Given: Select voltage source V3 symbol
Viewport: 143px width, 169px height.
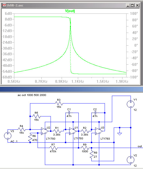Looking at the screenshot, I should 8,136.
